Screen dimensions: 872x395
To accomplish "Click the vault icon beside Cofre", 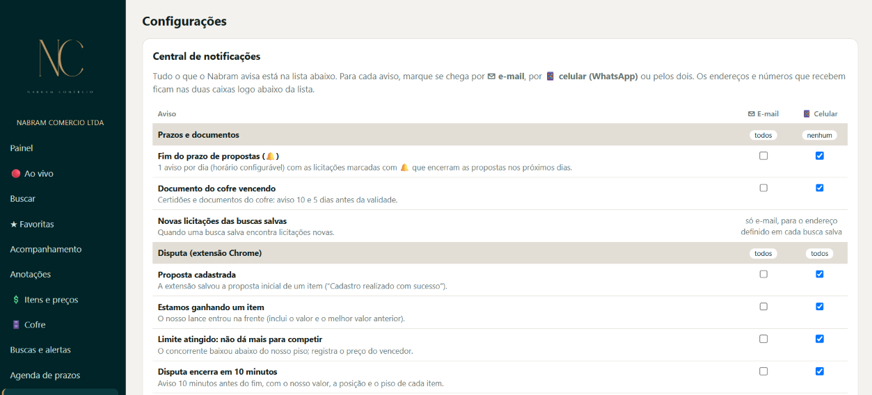I will point(16,325).
